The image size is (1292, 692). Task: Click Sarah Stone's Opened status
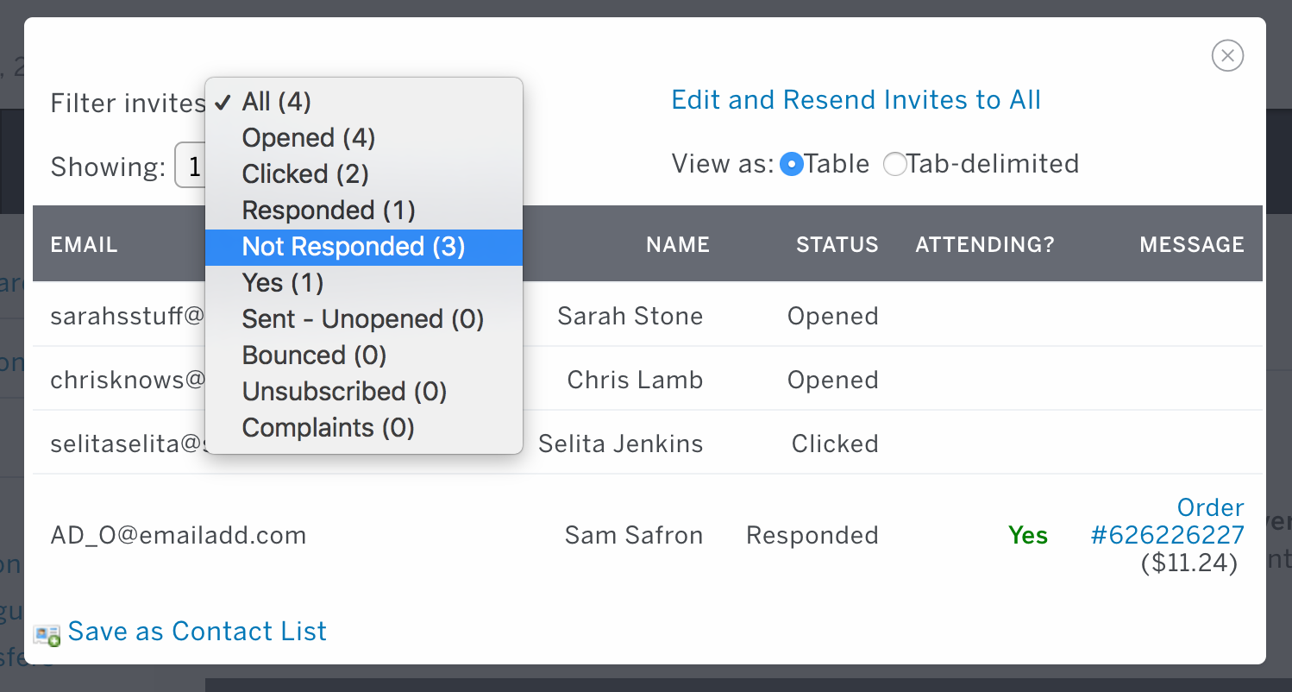point(833,317)
